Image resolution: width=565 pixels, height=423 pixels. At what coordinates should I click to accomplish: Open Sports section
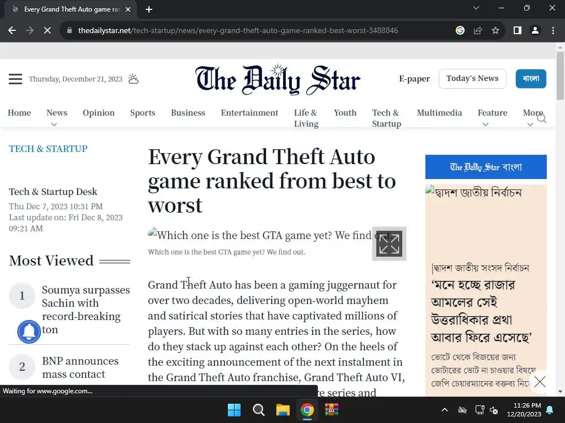point(143,112)
